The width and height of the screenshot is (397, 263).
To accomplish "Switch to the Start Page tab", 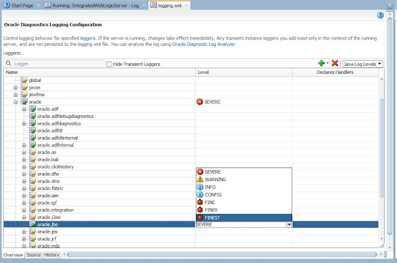I will pos(22,6).
